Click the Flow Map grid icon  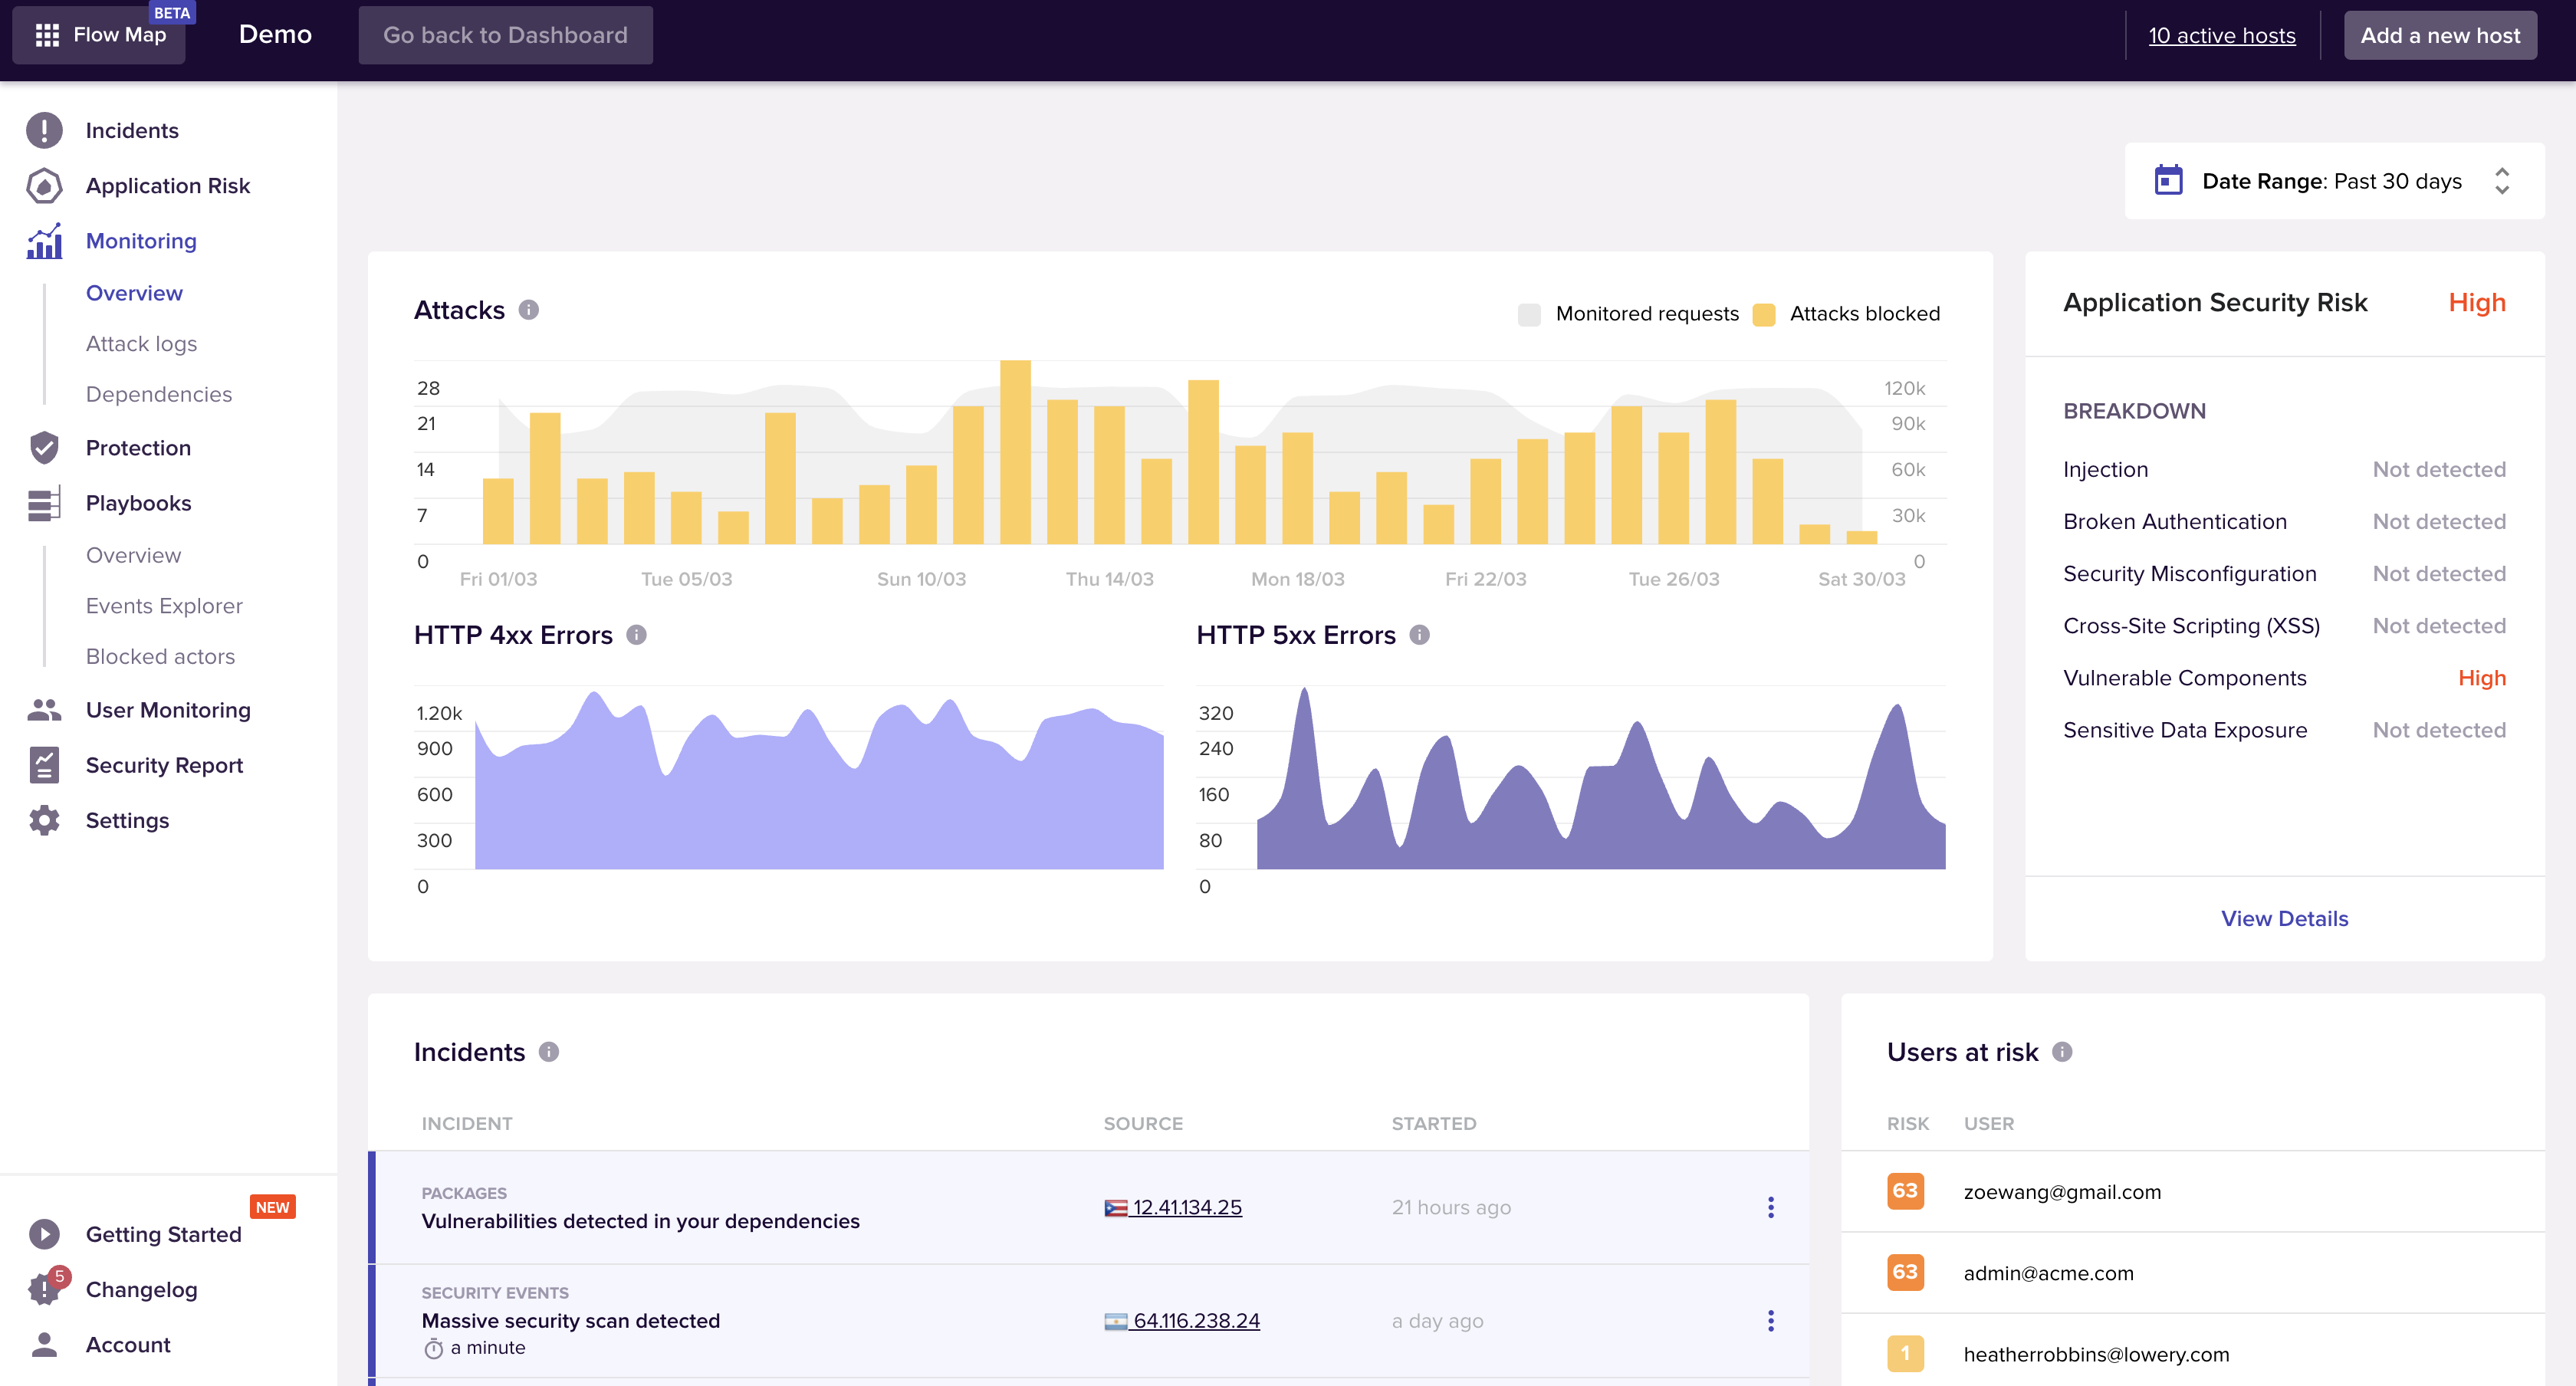point(47,36)
